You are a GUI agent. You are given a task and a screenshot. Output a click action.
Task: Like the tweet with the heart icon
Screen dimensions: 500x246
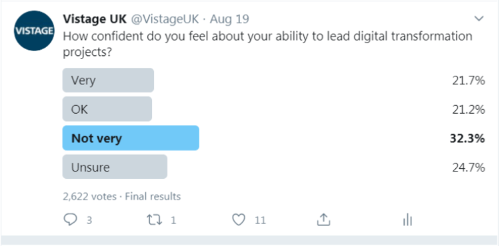[239, 220]
